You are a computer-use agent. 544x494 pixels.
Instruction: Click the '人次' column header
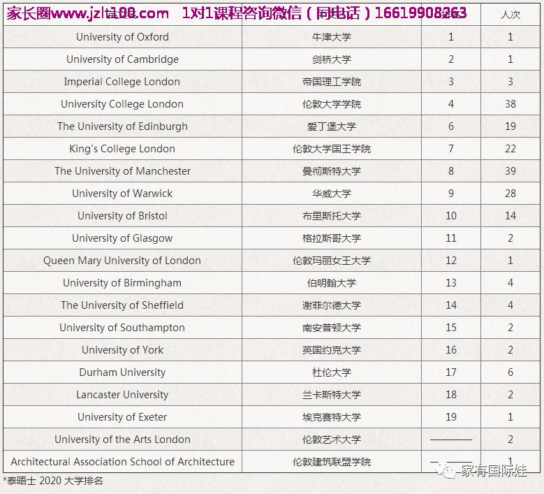510,15
